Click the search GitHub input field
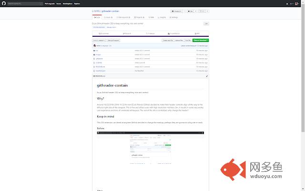The width and height of the screenshot is (305, 191). tap(25, 3)
